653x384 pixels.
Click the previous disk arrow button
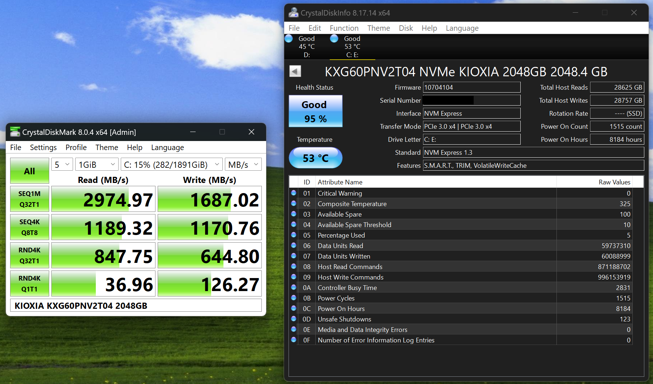295,71
